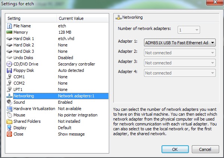Select the File Name setting row

click(57, 26)
